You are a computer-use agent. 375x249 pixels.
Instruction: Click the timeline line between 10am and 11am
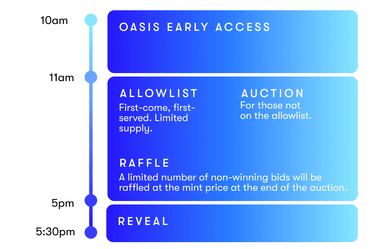[91, 48]
